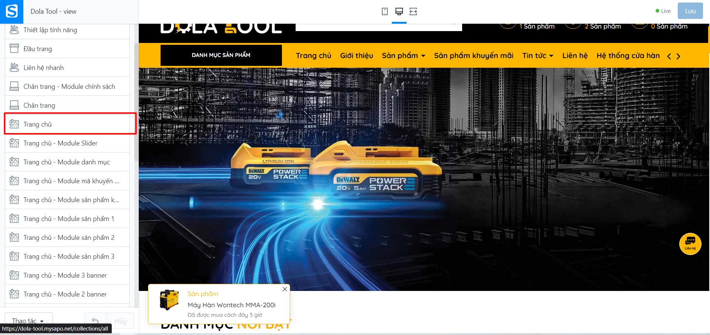This screenshot has height=335, width=710.
Task: Open Trang chủ - Module 2 banner
Action: (67, 294)
